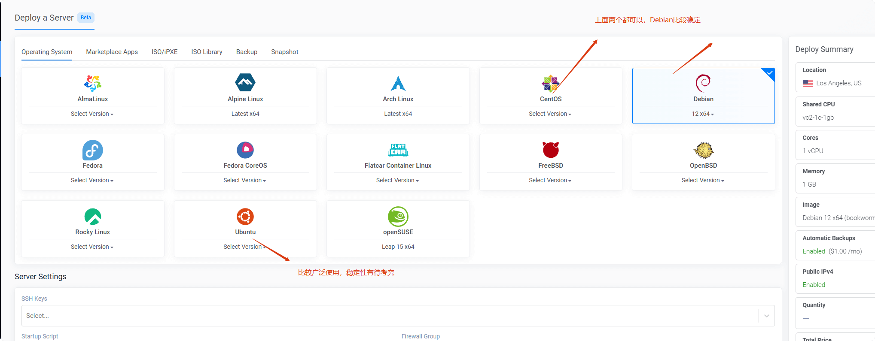
Task: Click the FreeBSD red daemon logo
Action: [x=551, y=150]
